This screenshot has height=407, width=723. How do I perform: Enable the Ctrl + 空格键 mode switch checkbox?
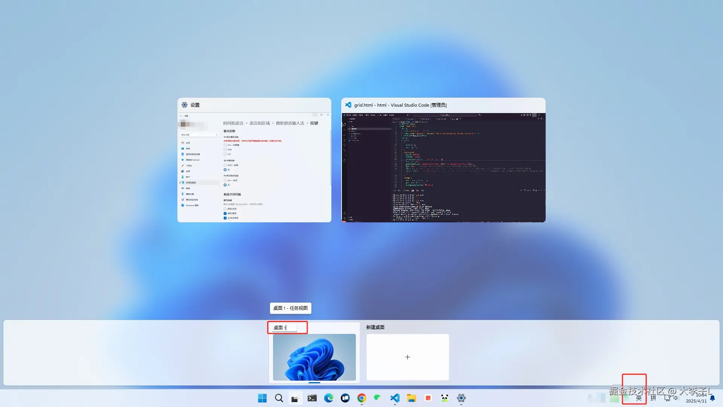(x=225, y=145)
